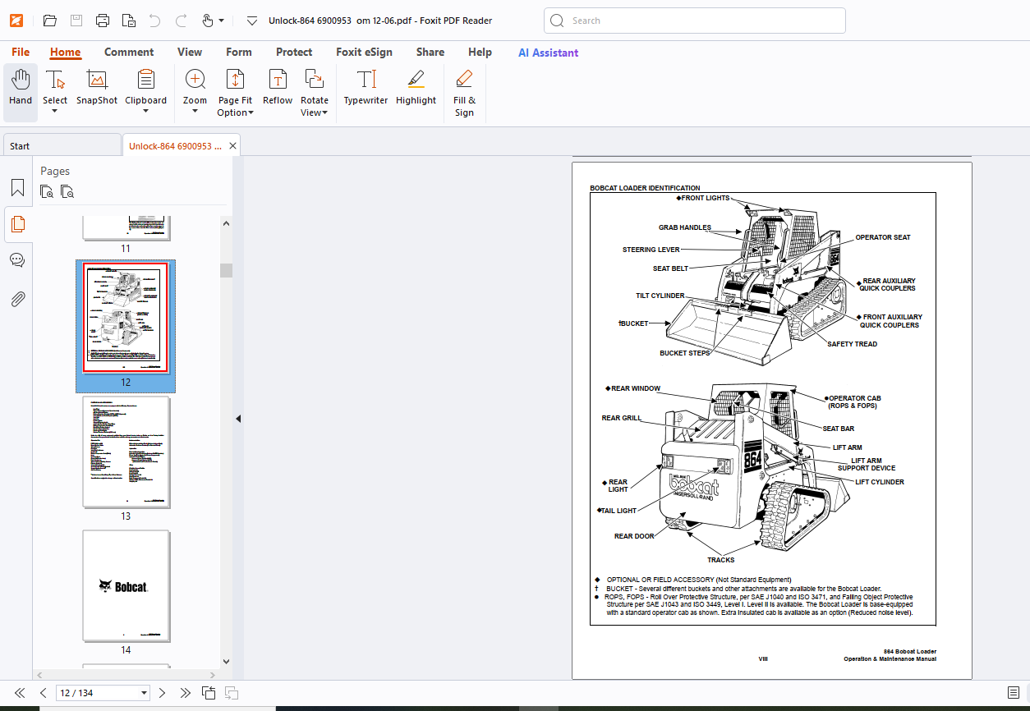The width and height of the screenshot is (1030, 711).
Task: Open the Bookmarks panel icon
Action: [x=17, y=188]
